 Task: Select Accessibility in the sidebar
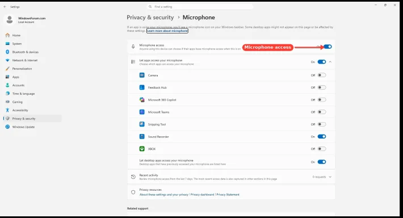[33, 110]
